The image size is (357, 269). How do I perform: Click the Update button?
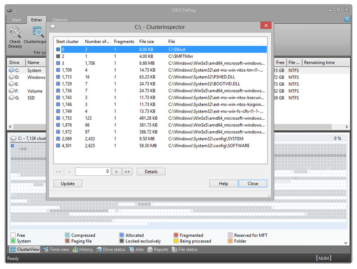68,183
